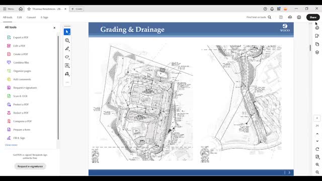
Task: Zoom in on the document
Action: [x=317, y=164]
